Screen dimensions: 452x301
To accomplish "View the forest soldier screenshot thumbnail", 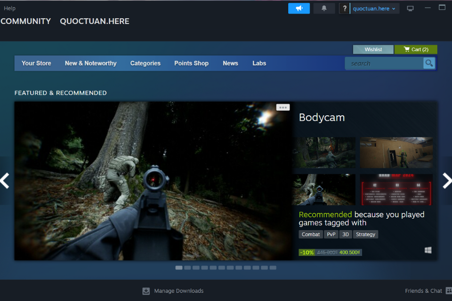I will (325, 153).
